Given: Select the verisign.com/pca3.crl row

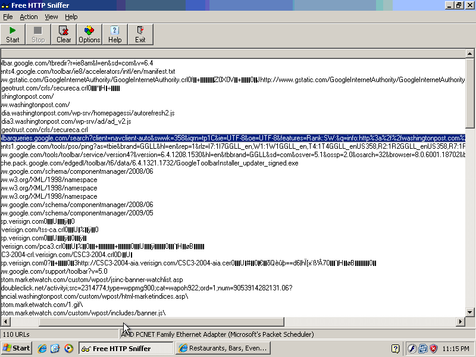Looking at the screenshot, I should (233, 246).
